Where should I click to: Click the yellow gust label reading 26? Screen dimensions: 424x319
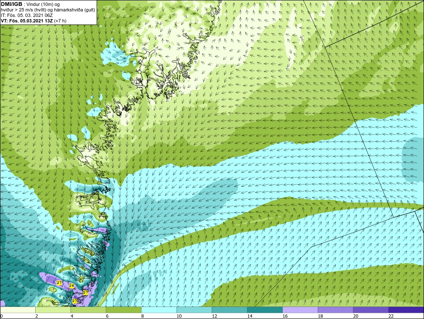(72, 286)
